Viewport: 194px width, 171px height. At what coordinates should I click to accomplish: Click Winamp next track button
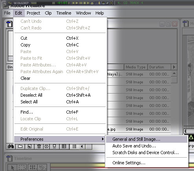88,3
